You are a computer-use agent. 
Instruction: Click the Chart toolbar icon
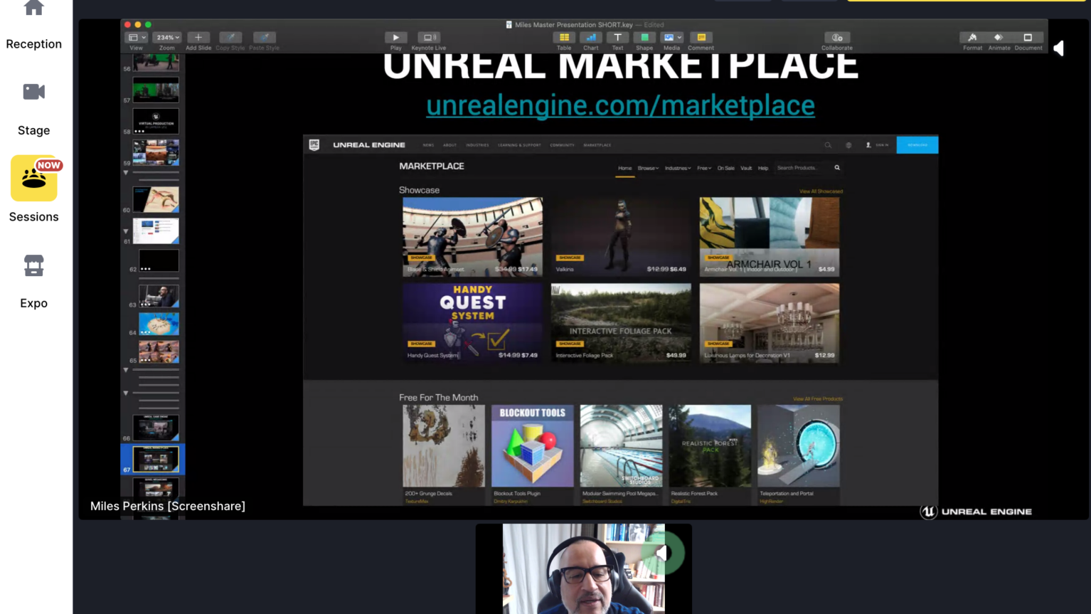(x=591, y=38)
